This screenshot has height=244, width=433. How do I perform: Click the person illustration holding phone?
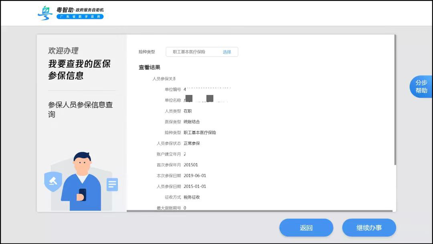(81, 181)
